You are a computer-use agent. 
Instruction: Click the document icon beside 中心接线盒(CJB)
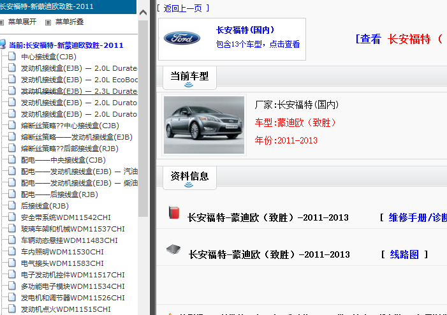point(11,56)
